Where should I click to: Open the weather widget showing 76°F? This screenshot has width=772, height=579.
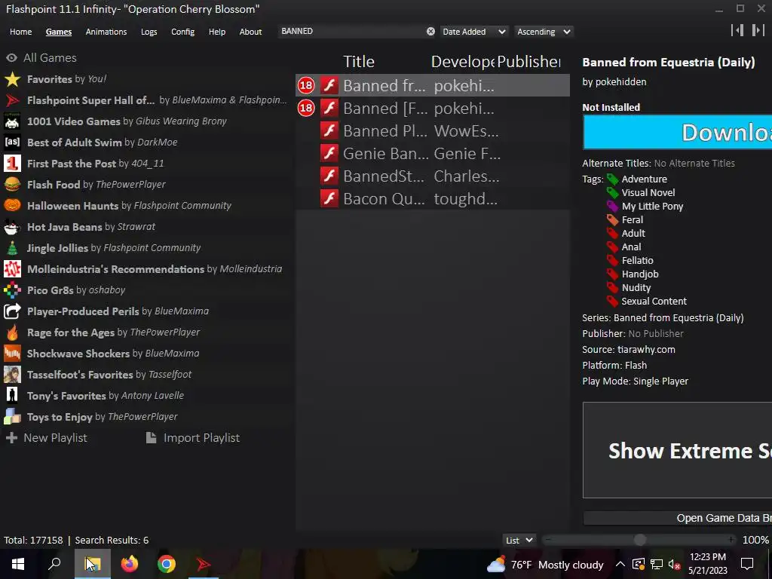click(545, 564)
